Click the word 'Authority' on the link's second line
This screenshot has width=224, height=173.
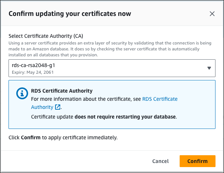click(42, 107)
